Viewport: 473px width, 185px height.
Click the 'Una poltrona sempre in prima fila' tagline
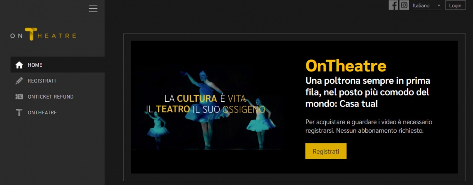click(x=367, y=93)
